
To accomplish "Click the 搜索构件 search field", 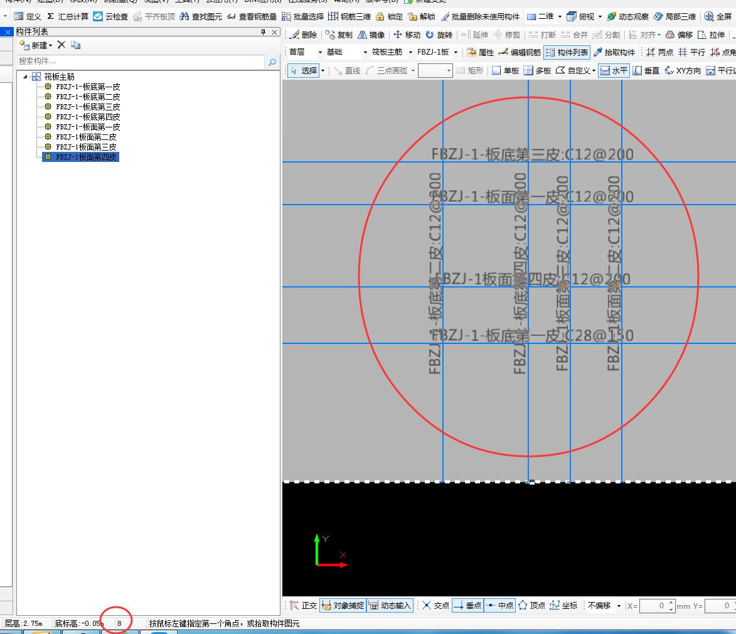I will [x=141, y=61].
